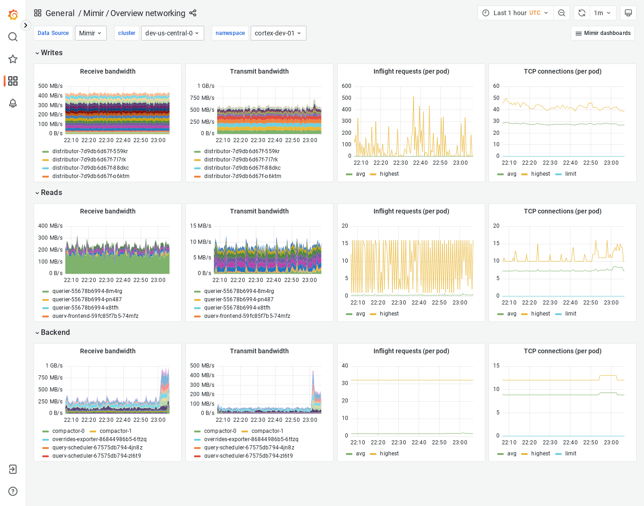This screenshot has height=506, width=644.
Task: Open the Dashboards section in sidebar
Action: point(13,81)
